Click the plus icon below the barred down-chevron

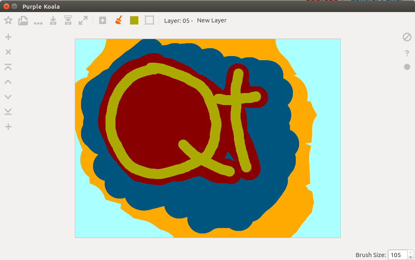[x=8, y=127]
